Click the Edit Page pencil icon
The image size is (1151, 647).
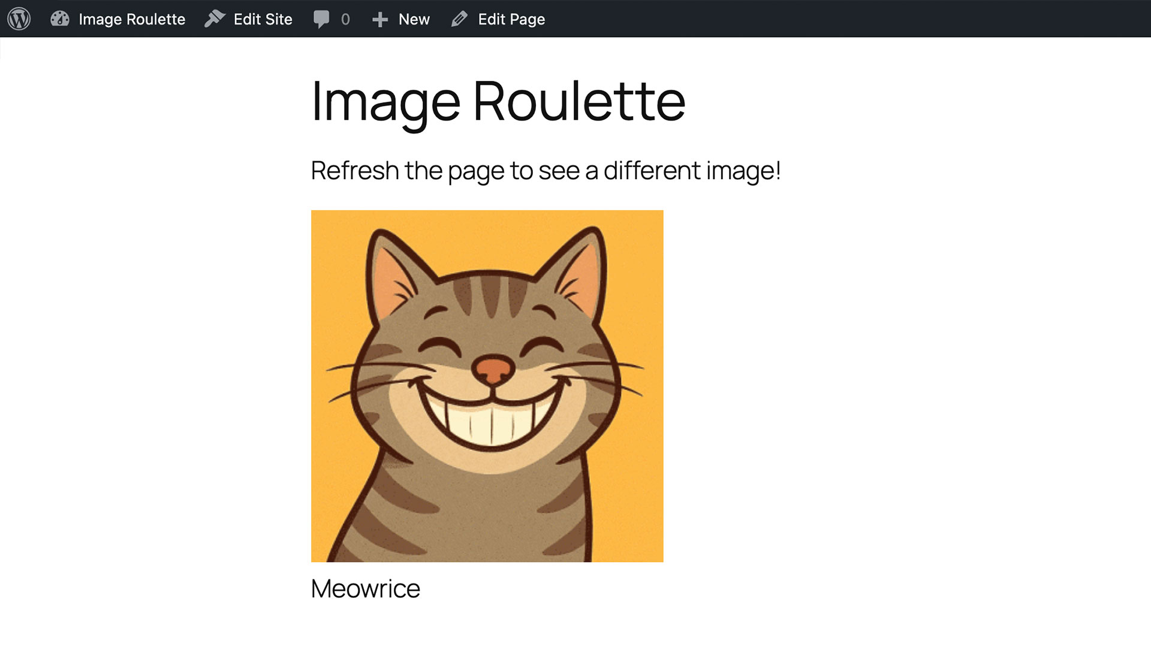coord(459,19)
